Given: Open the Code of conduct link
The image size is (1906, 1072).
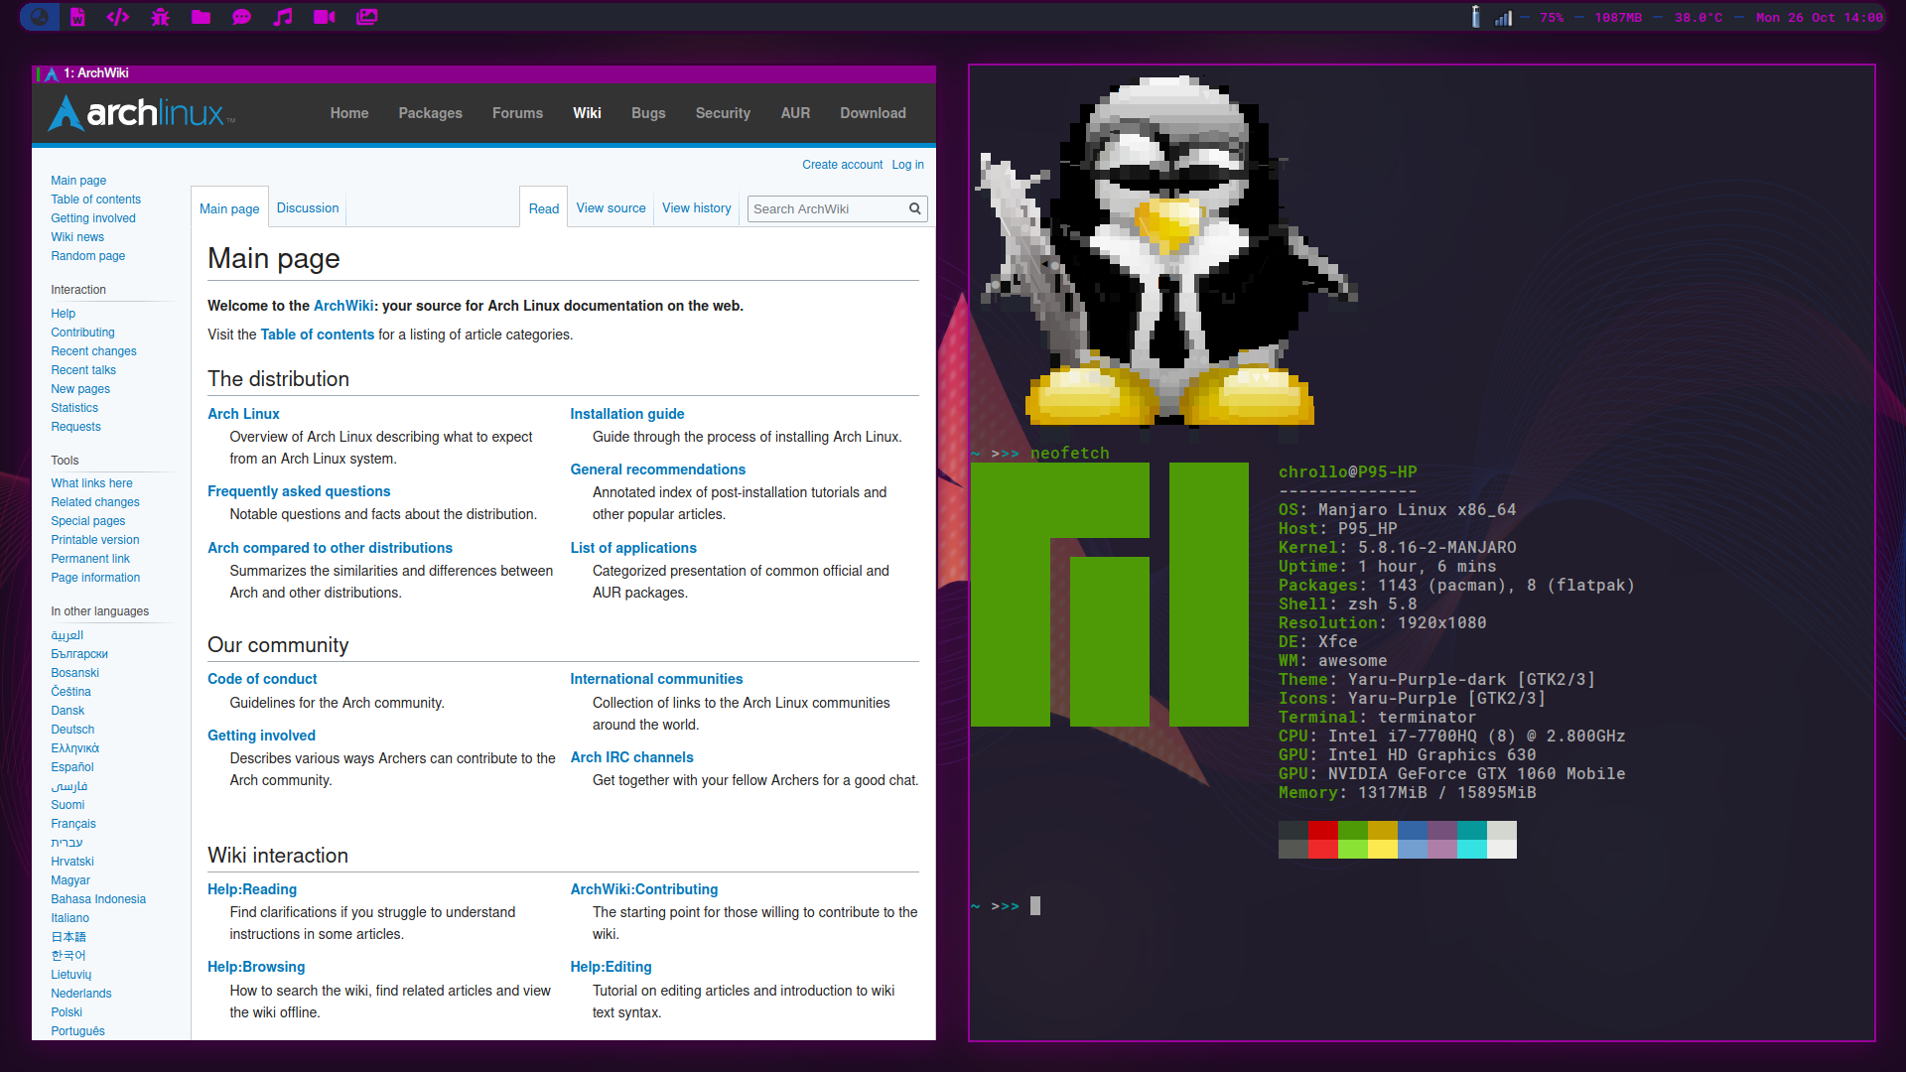Looking at the screenshot, I should coord(262,679).
